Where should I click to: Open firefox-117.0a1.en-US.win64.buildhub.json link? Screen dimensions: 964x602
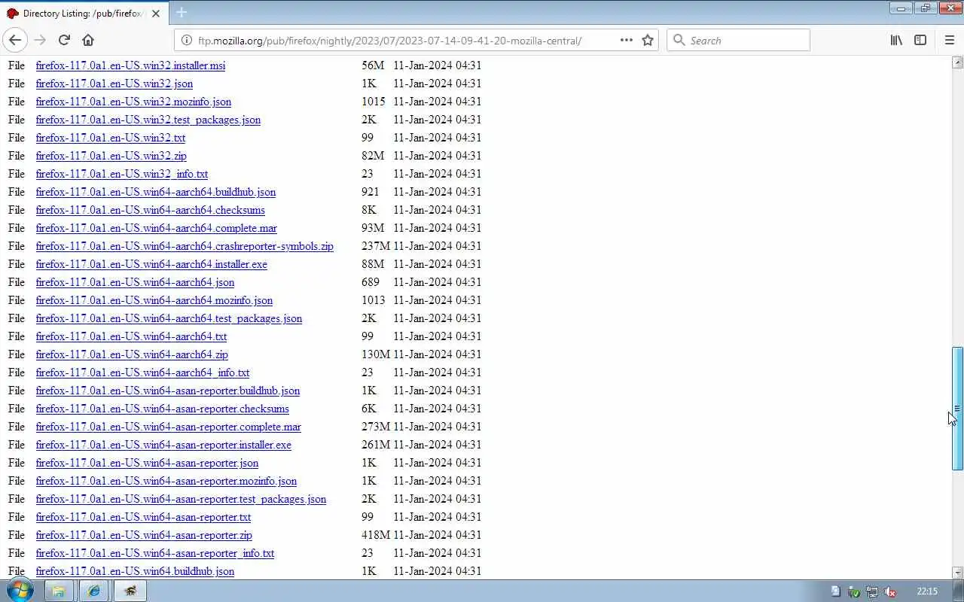click(135, 571)
